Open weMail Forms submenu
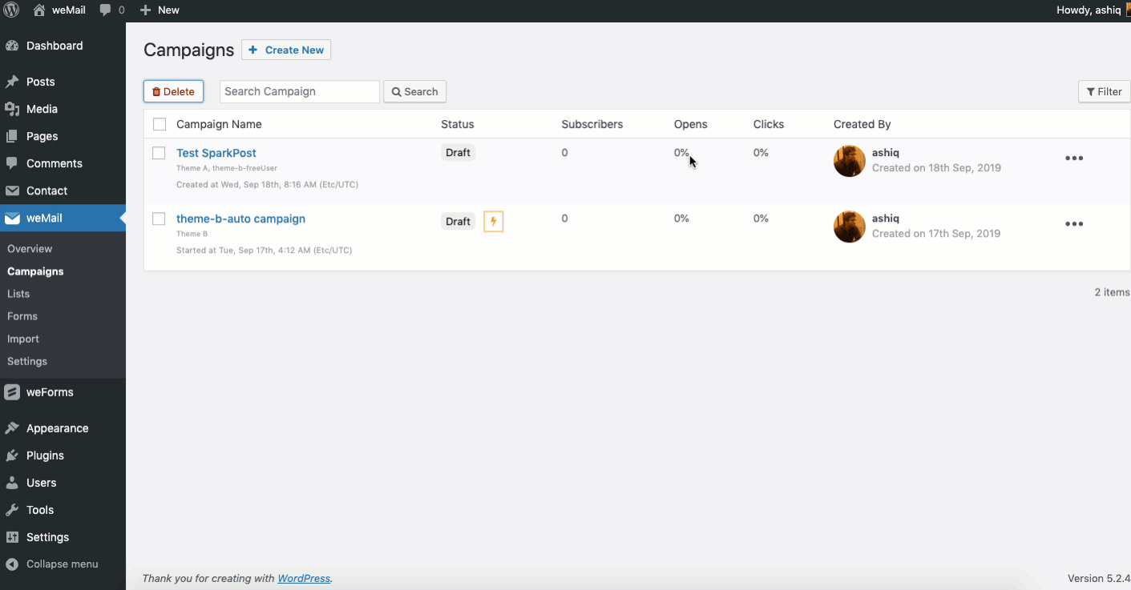Viewport: 1131px width, 590px height. click(x=22, y=316)
